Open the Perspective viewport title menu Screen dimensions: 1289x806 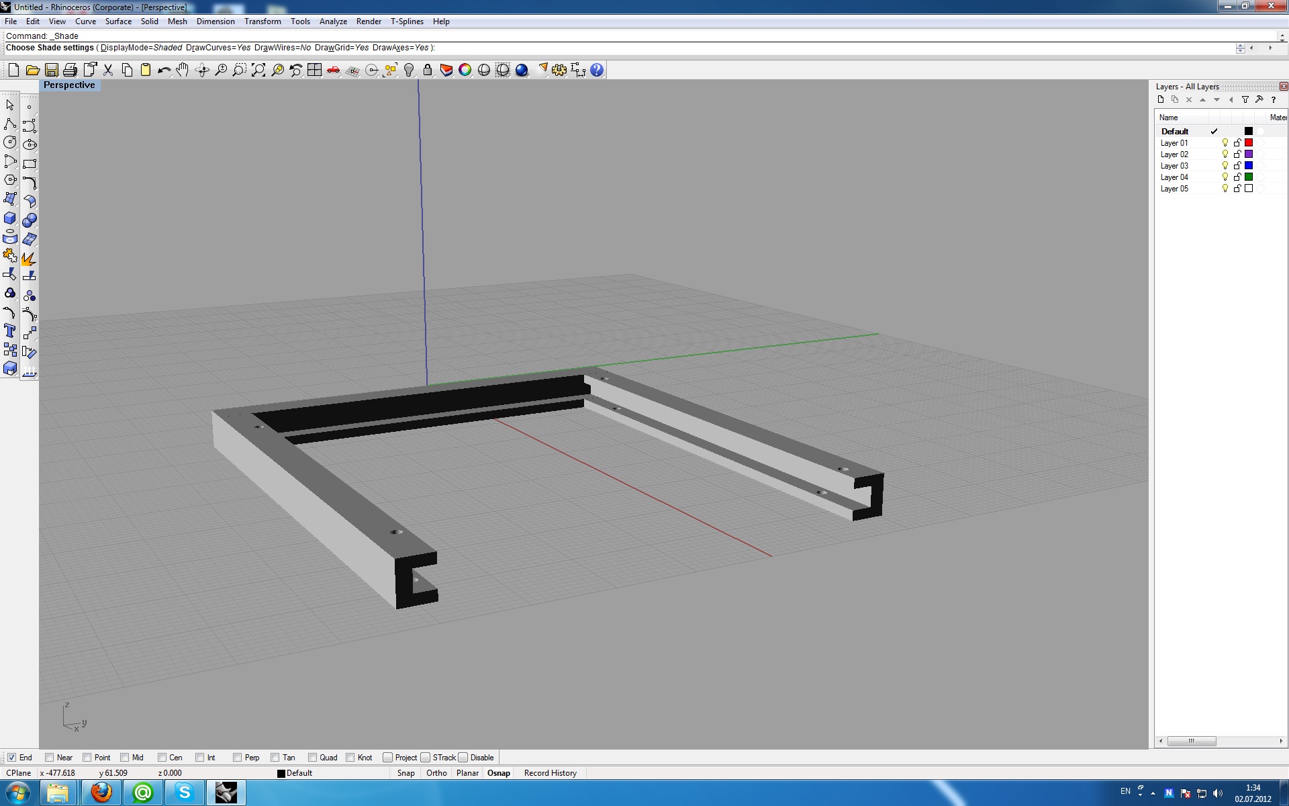pyautogui.click(x=69, y=85)
